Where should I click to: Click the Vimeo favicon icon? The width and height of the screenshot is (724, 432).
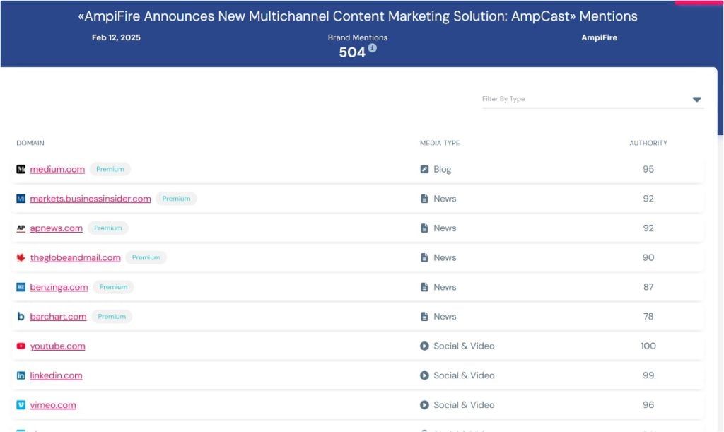tap(21, 405)
